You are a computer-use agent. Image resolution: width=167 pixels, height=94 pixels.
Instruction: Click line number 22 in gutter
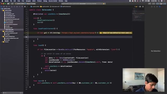26,33
